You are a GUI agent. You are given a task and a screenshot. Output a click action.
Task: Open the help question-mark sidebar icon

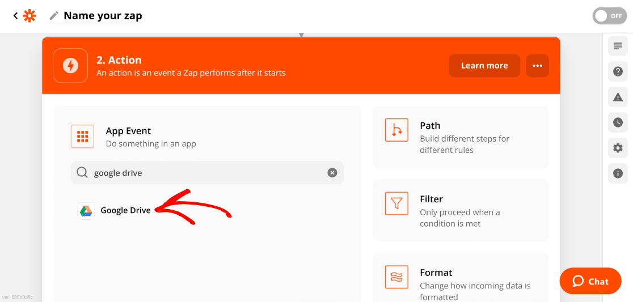[618, 71]
